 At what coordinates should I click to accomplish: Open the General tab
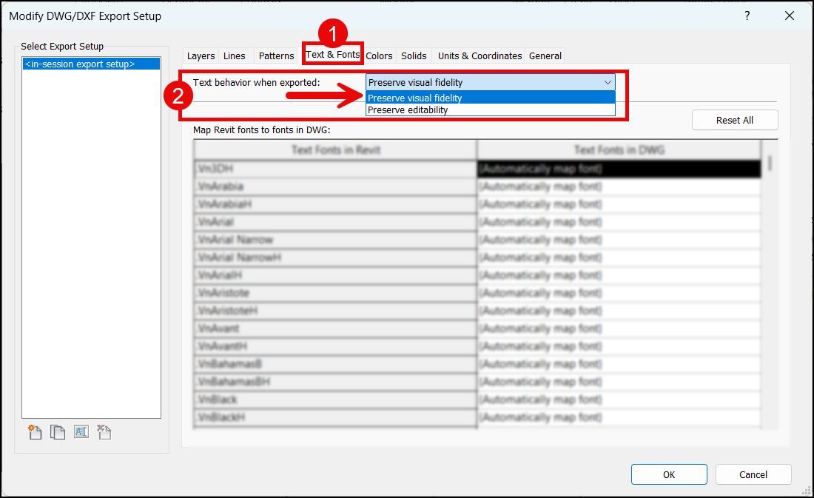tap(545, 55)
